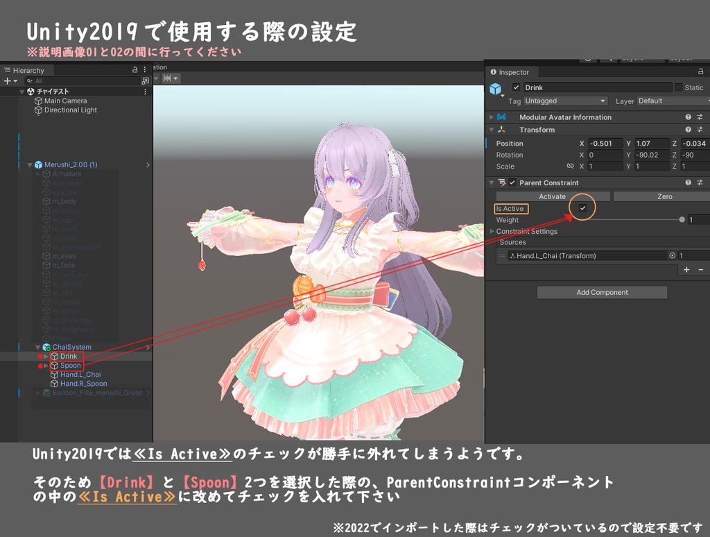Screen dimensions: 710x537
Task: Collapse the ChaiSystem tree node
Action: pyautogui.click(x=38, y=348)
